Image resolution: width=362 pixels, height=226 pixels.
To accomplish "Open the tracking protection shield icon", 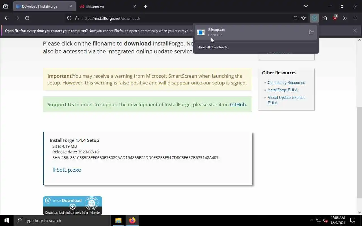I will 69,18.
